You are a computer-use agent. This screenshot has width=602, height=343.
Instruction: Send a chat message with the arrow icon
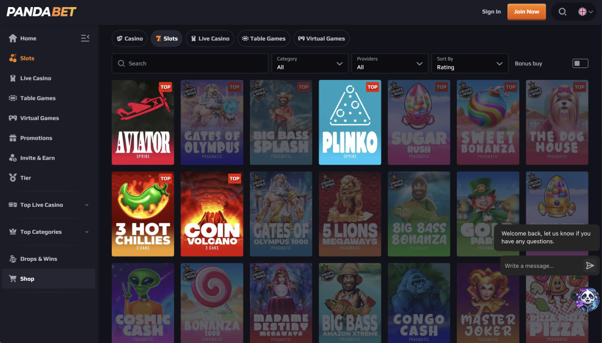tap(590, 265)
